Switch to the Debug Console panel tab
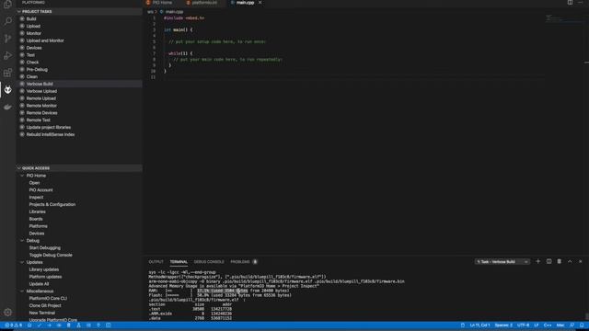The height and width of the screenshot is (331, 589). pos(209,261)
